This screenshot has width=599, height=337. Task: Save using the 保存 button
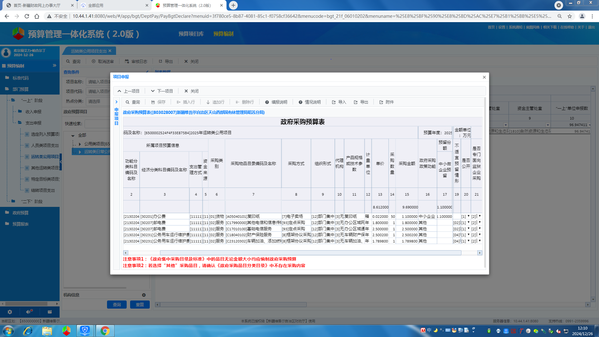click(158, 102)
